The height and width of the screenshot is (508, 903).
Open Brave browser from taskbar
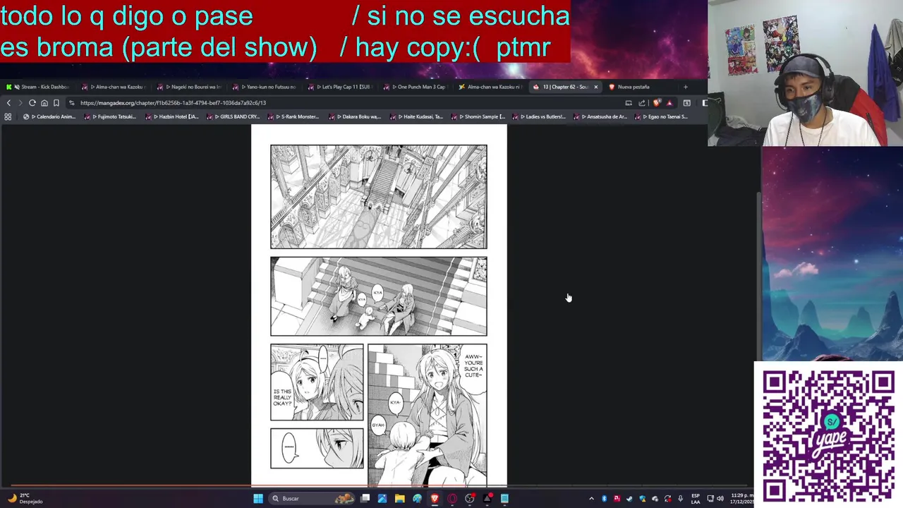pos(435,499)
